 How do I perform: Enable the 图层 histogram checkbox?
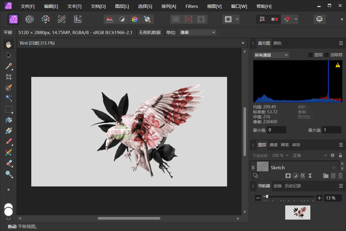click(x=311, y=54)
